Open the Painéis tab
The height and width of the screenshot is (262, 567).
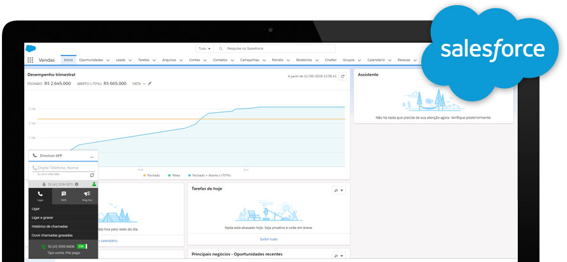(277, 60)
